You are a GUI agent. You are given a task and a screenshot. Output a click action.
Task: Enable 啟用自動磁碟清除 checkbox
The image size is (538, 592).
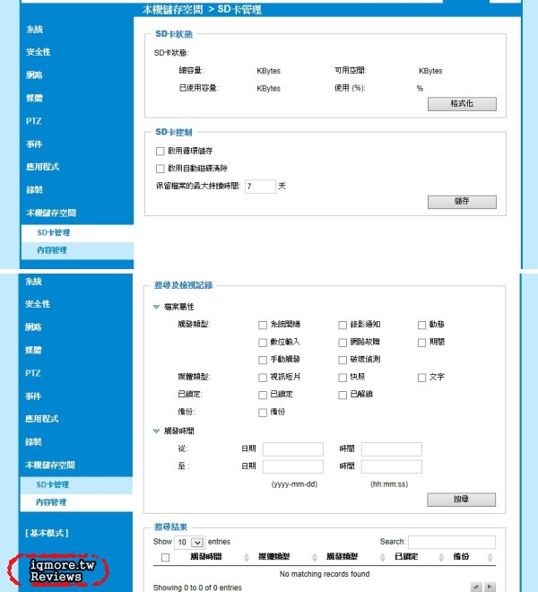[x=161, y=169]
